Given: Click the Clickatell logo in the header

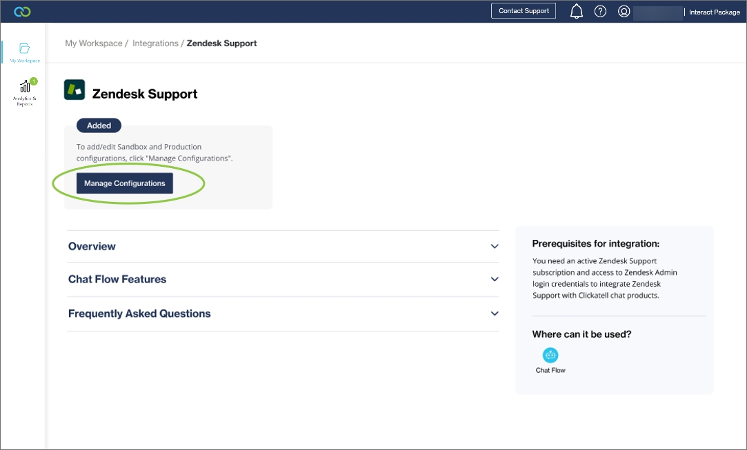Looking at the screenshot, I should tap(21, 12).
